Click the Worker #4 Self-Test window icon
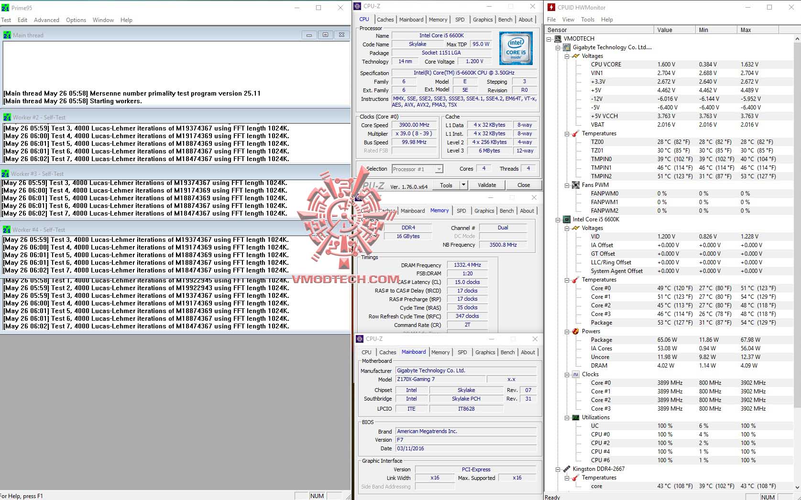The height and width of the screenshot is (500, 801). 7,229
